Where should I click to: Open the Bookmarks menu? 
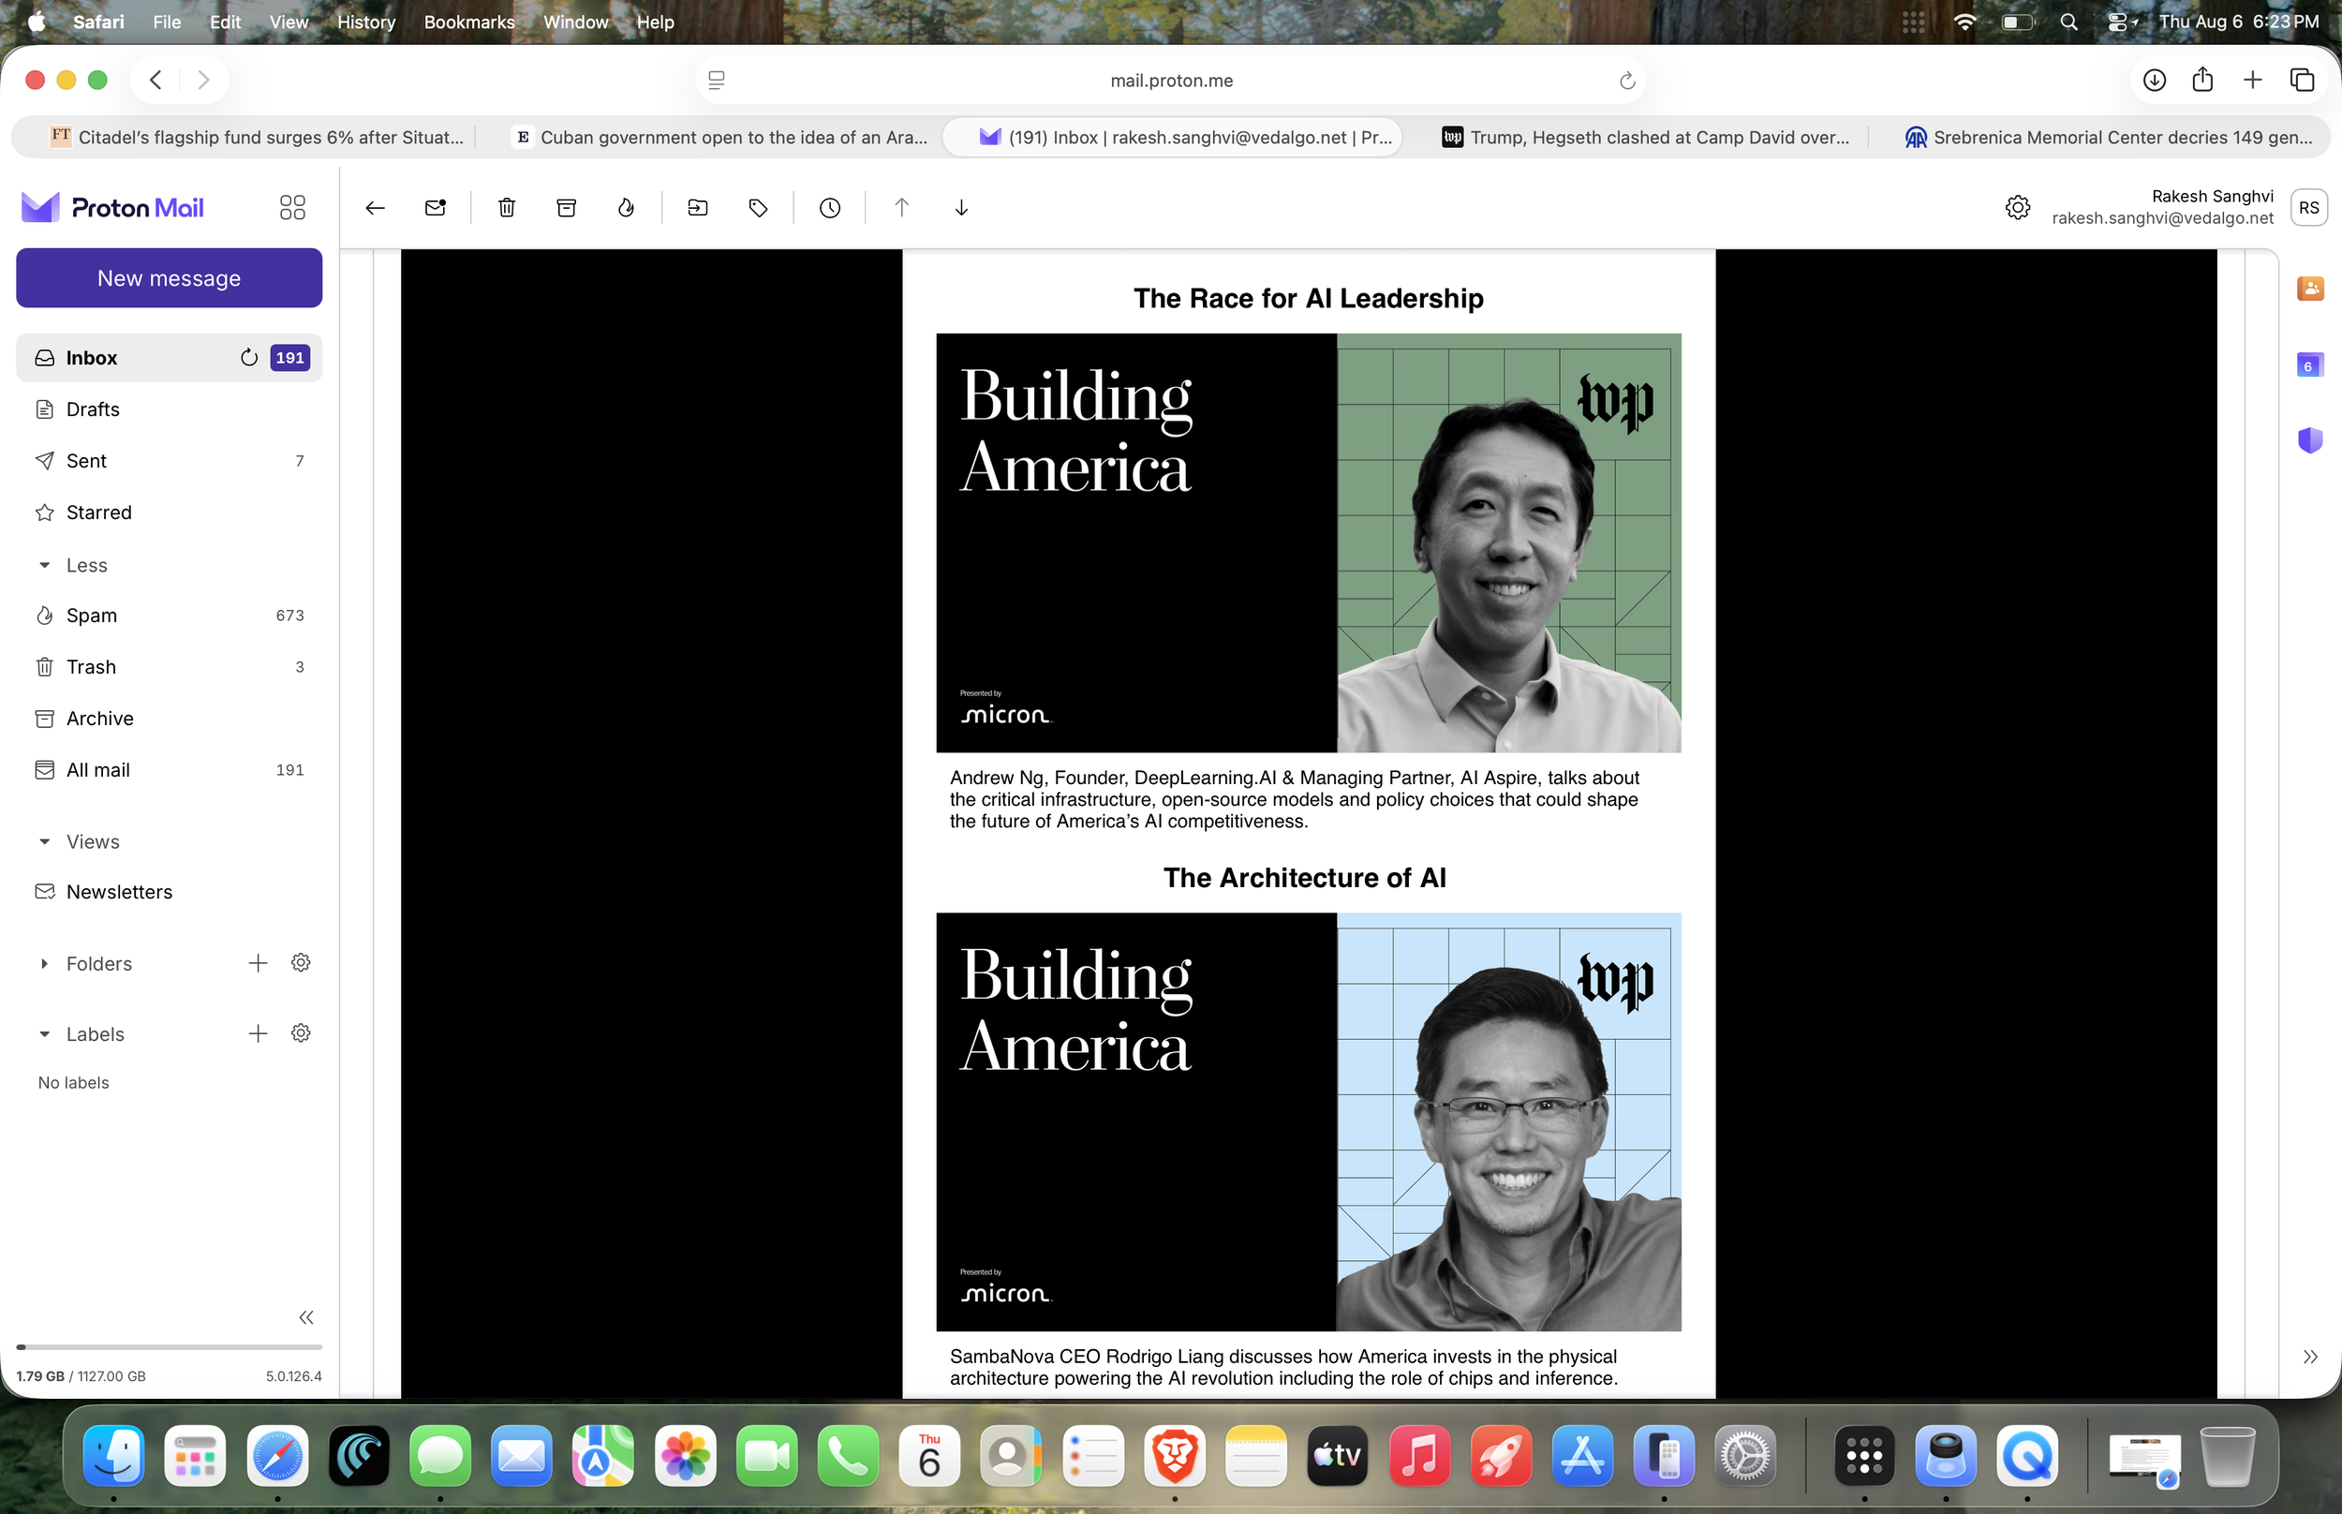(468, 22)
